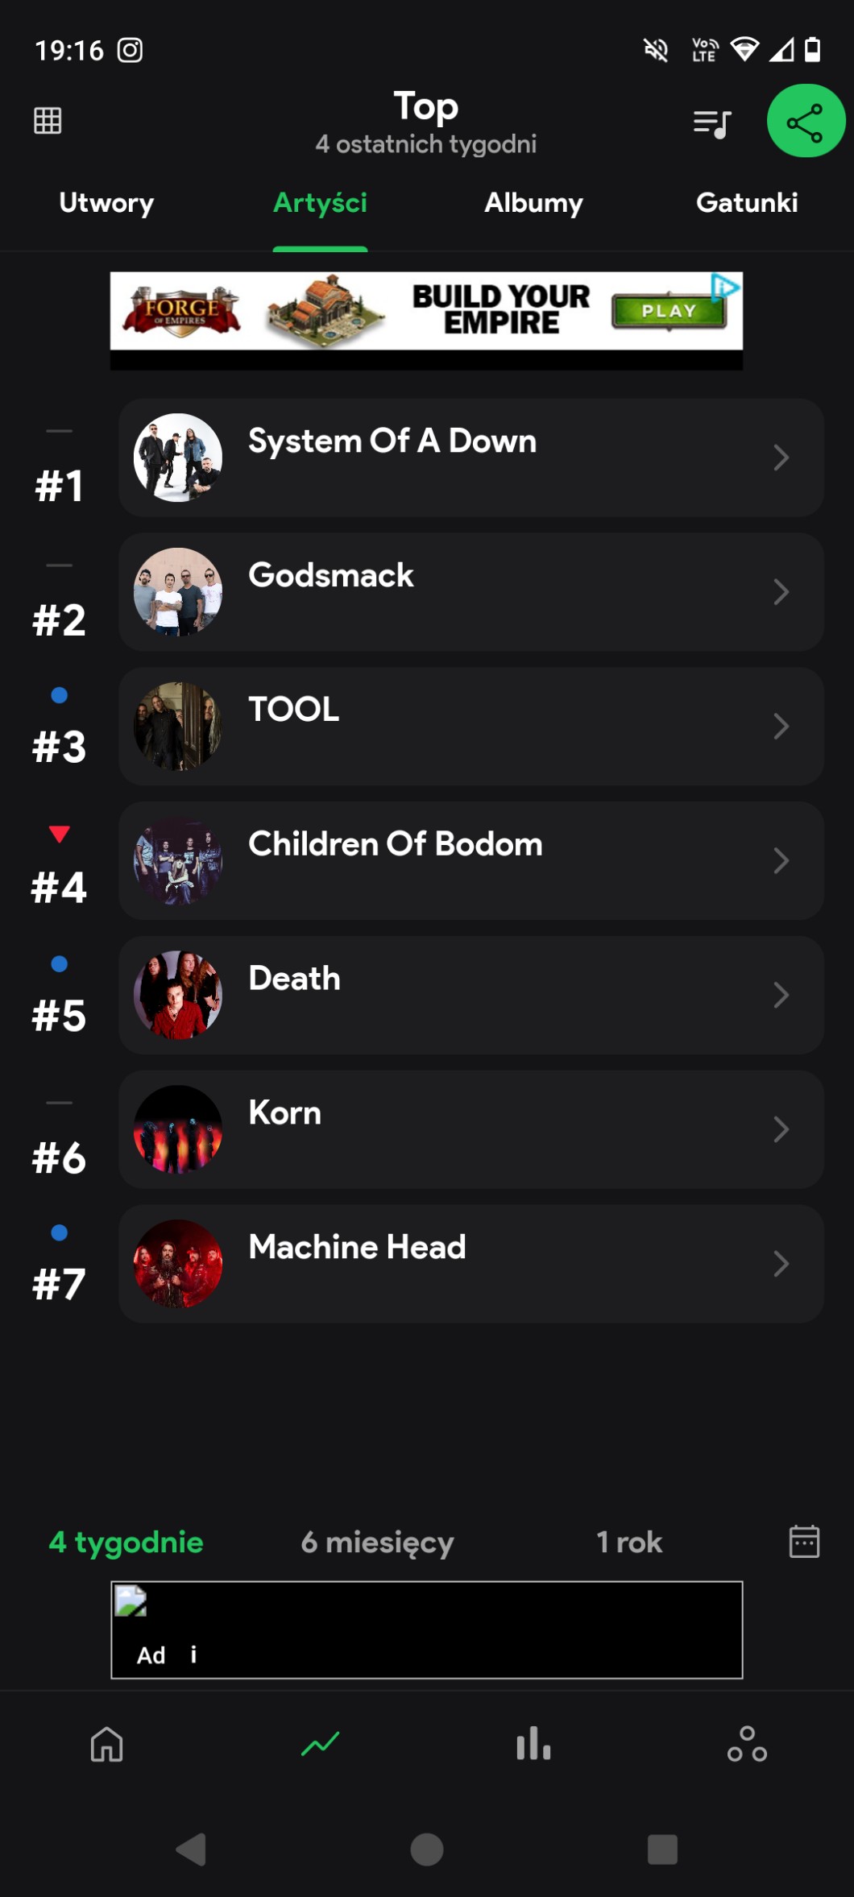The width and height of the screenshot is (854, 1897).
Task: Open the Children Of Bodom entry
Action: (x=471, y=860)
